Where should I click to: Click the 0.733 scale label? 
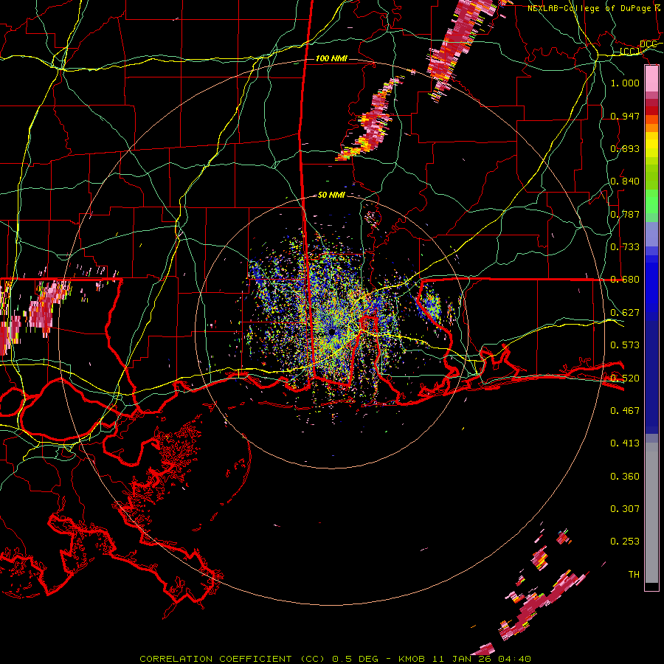(625, 247)
